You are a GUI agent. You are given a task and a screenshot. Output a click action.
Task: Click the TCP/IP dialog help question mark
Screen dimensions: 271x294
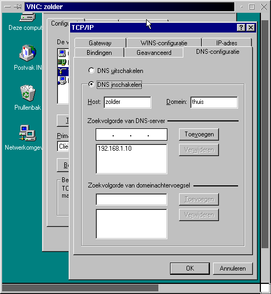[x=241, y=28]
